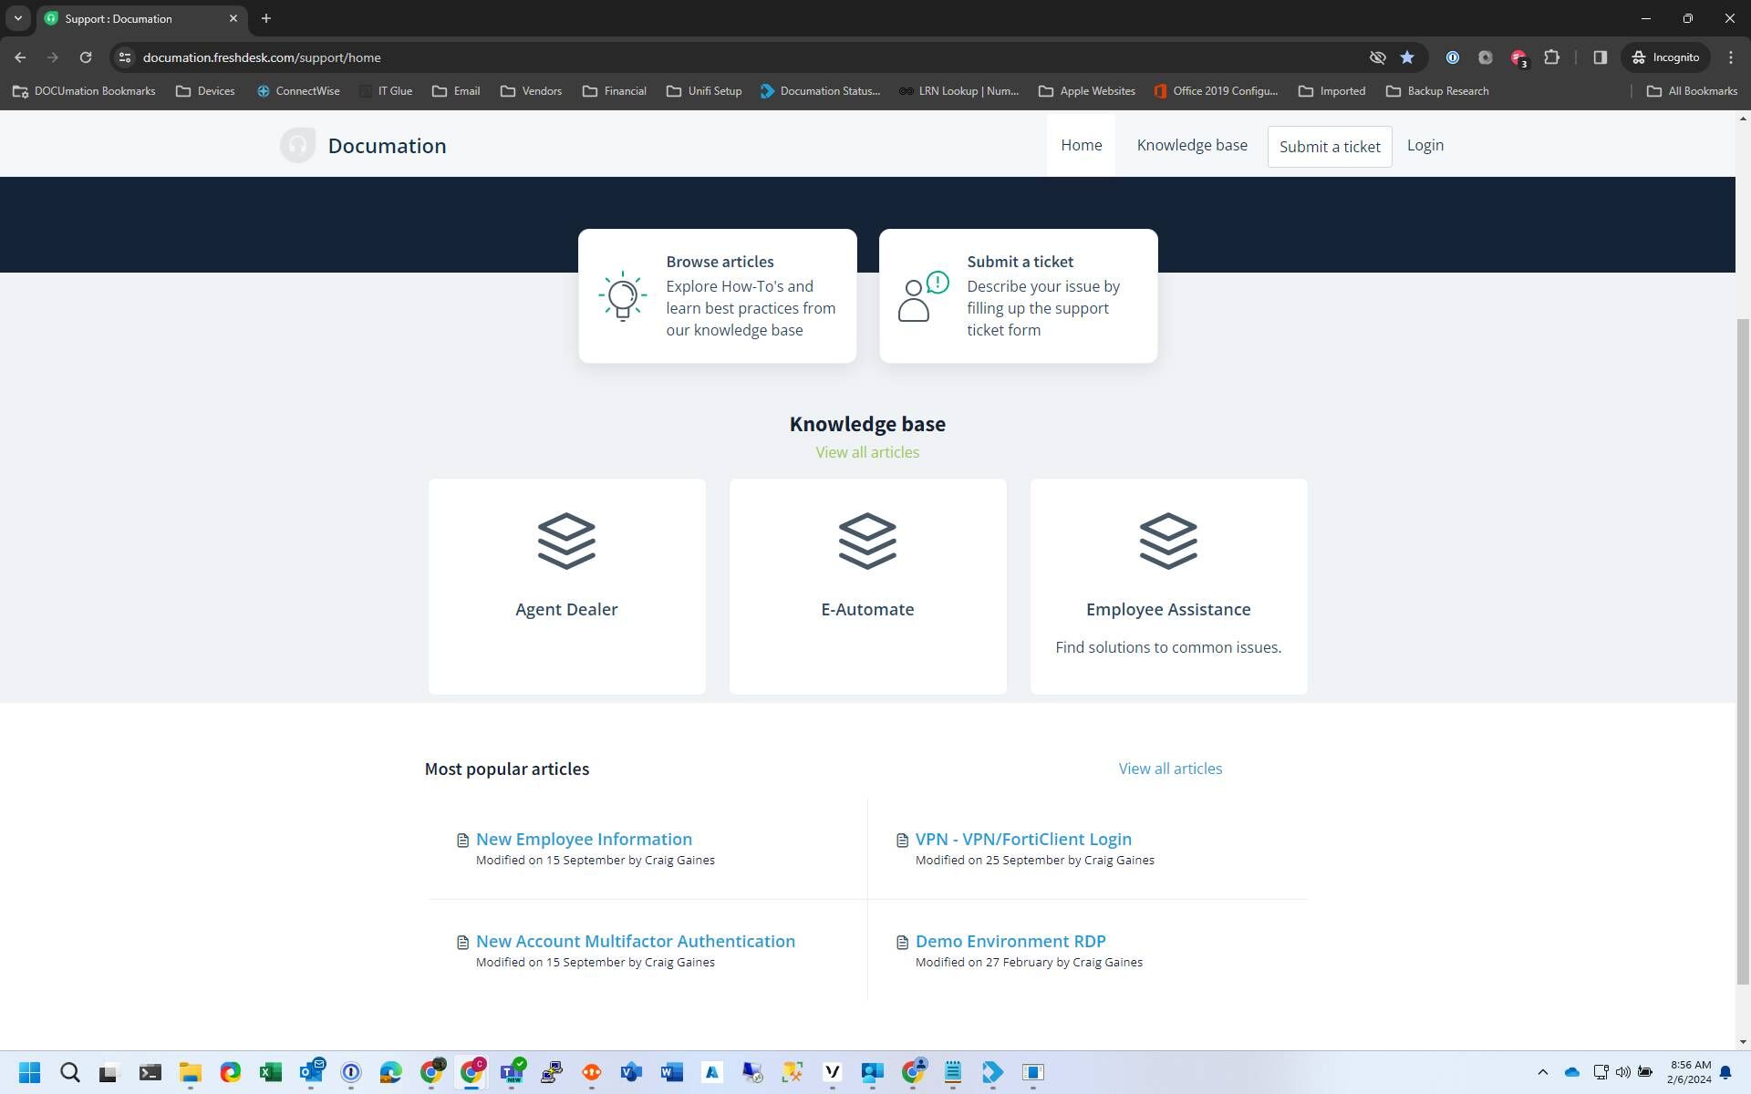
Task: Click the Documation logo icon
Action: click(x=297, y=146)
